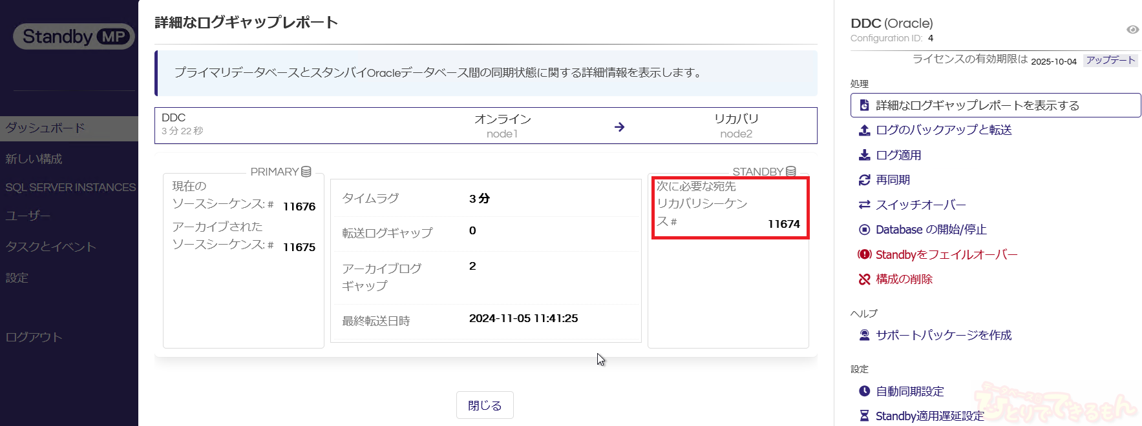This screenshot has height=426, width=1142.
Task: Click the 構成の削除 broken link icon
Action: pyautogui.click(x=864, y=279)
